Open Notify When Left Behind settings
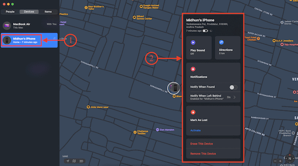298x166 pixels. point(213,97)
